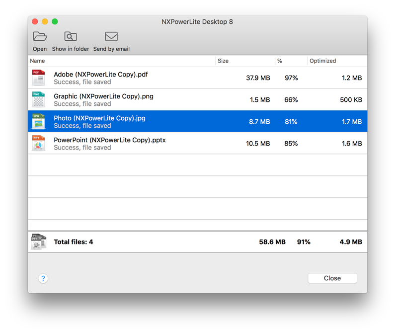This screenshot has height=333, width=395.
Task: Click the PNG file icon for Graphic
Action: [x=38, y=99]
